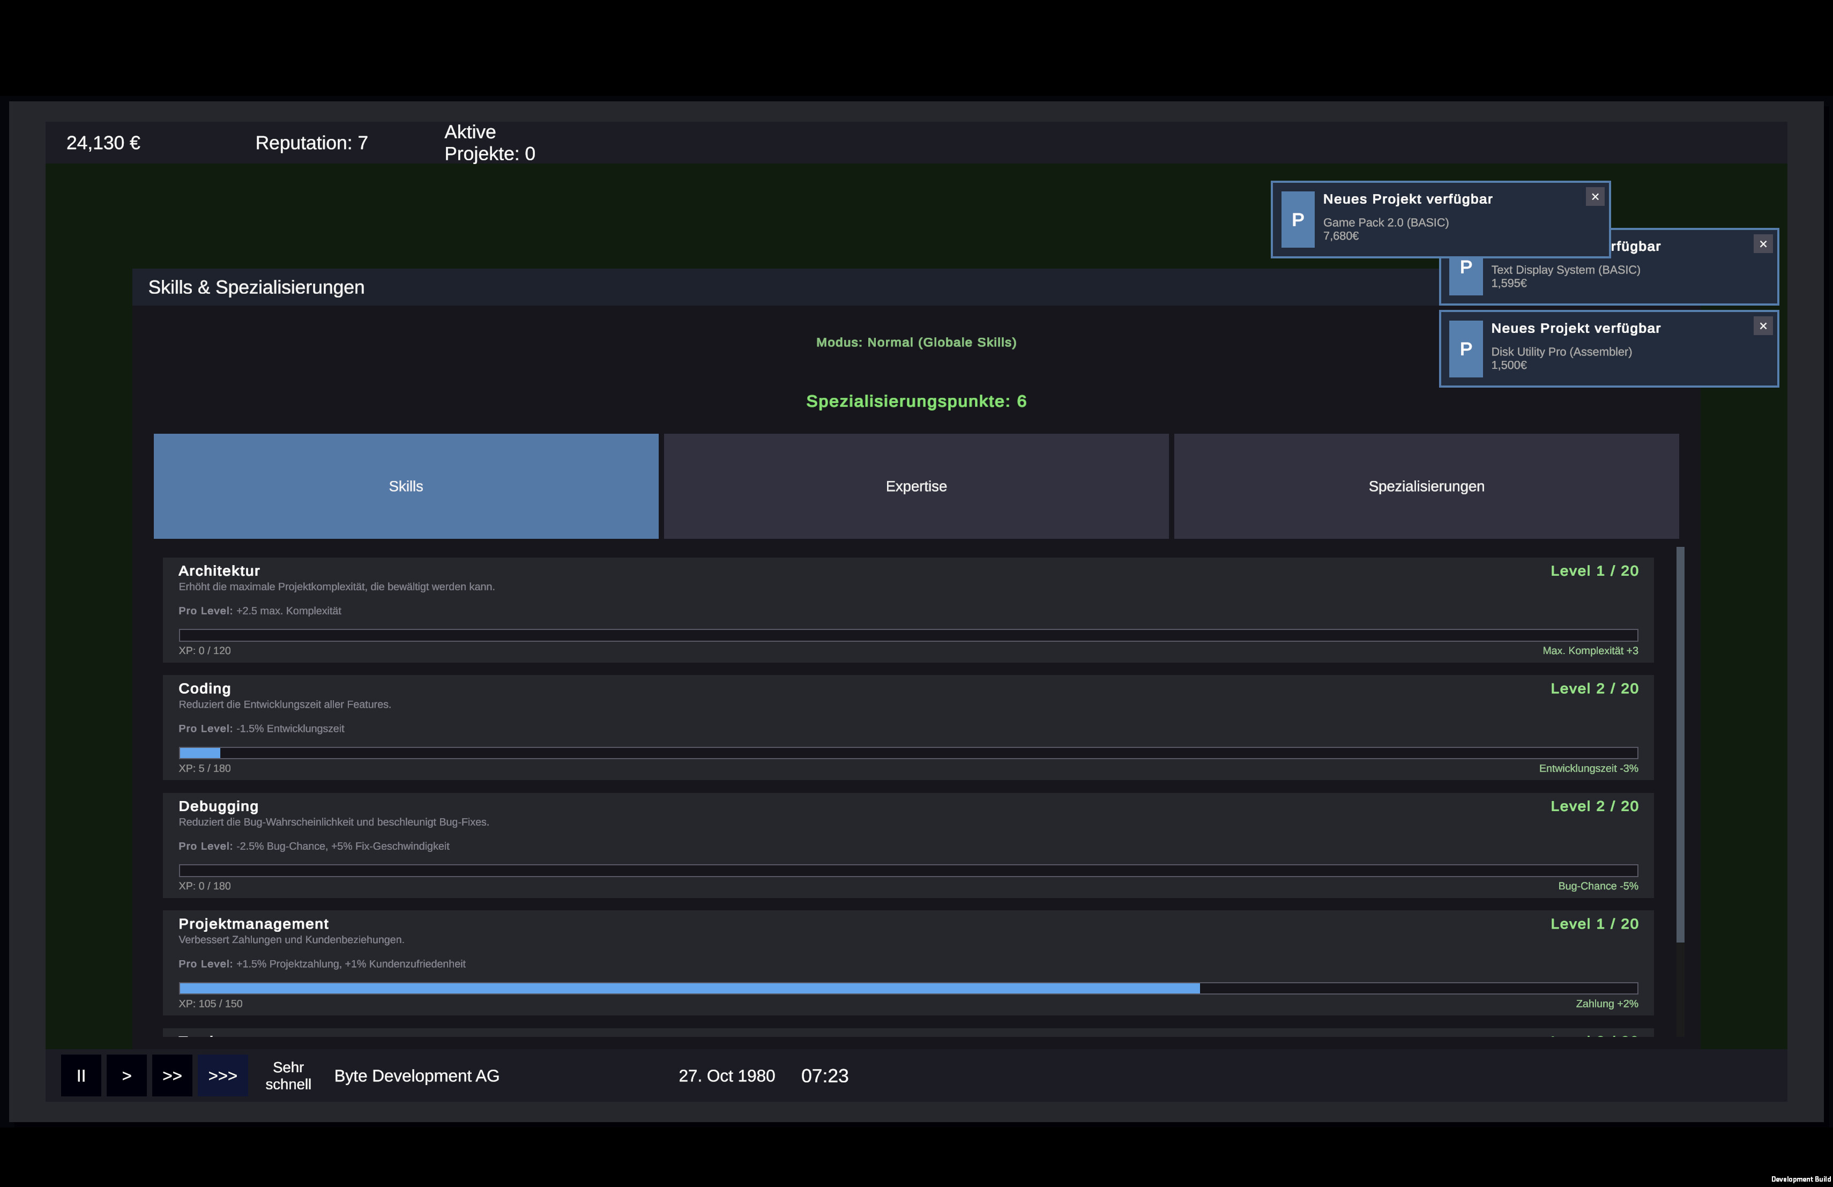Dismiss the Game Pack 2.0 notification
Image resolution: width=1833 pixels, height=1187 pixels.
pyautogui.click(x=1594, y=196)
